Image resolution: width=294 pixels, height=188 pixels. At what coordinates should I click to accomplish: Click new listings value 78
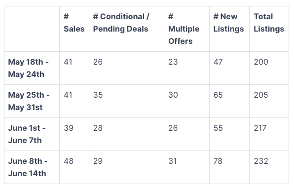(218, 161)
